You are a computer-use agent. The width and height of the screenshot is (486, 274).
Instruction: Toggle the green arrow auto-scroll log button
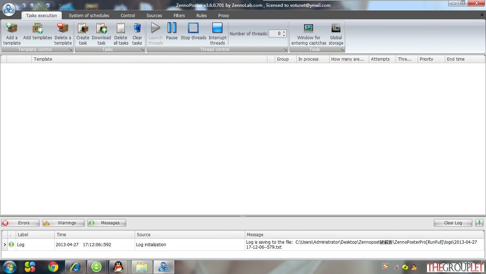(479, 223)
